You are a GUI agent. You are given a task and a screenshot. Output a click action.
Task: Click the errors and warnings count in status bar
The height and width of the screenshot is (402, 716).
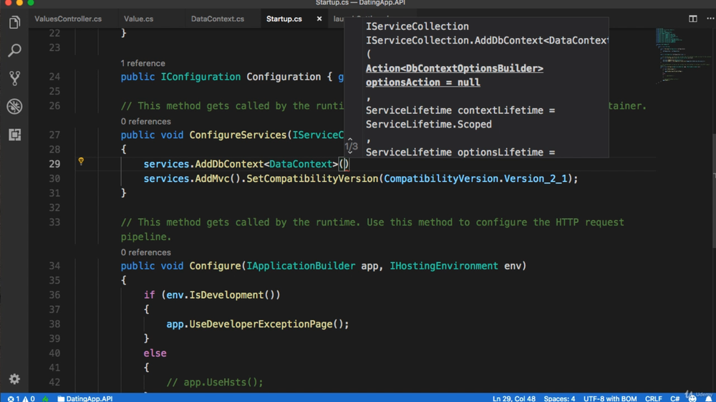point(21,398)
